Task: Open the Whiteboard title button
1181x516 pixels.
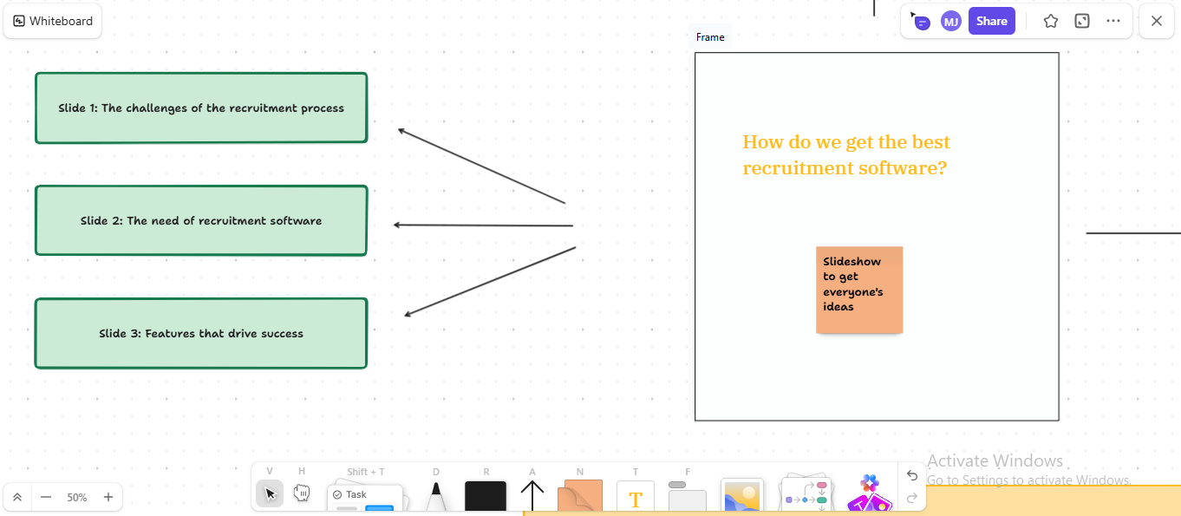Action: 53,21
